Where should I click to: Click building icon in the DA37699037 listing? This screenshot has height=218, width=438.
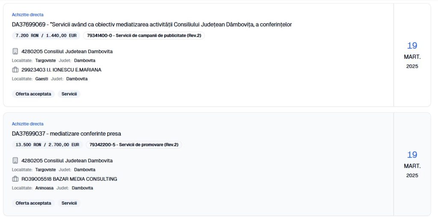click(15, 161)
